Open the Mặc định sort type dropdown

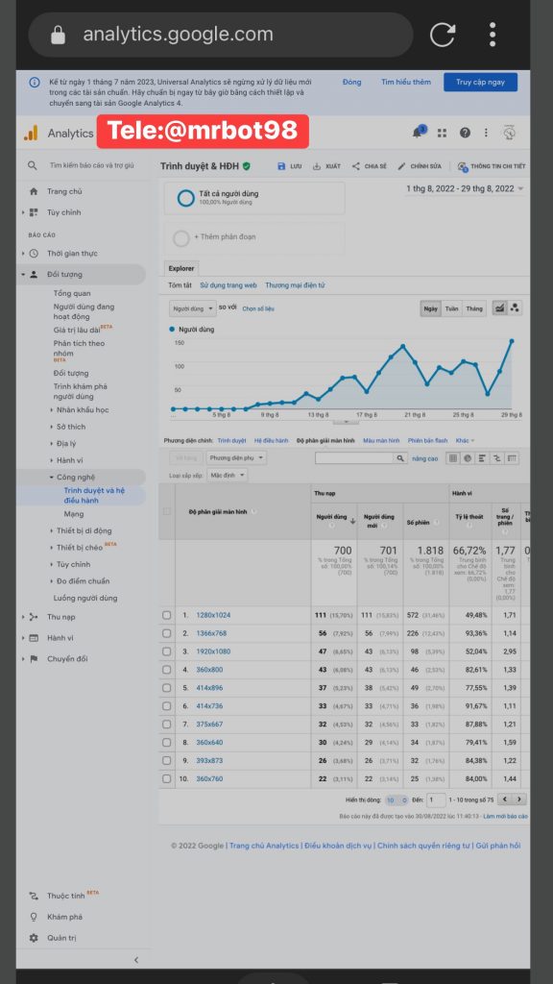[228, 476]
